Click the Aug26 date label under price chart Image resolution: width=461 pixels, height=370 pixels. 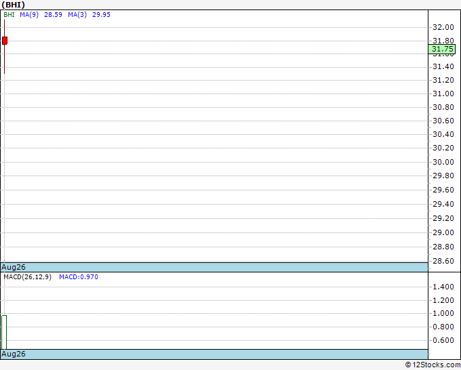point(14,267)
